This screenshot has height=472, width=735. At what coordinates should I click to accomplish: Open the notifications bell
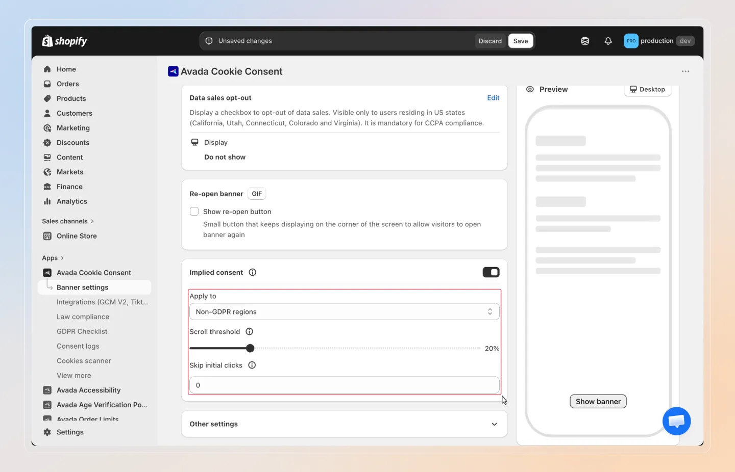tap(608, 41)
